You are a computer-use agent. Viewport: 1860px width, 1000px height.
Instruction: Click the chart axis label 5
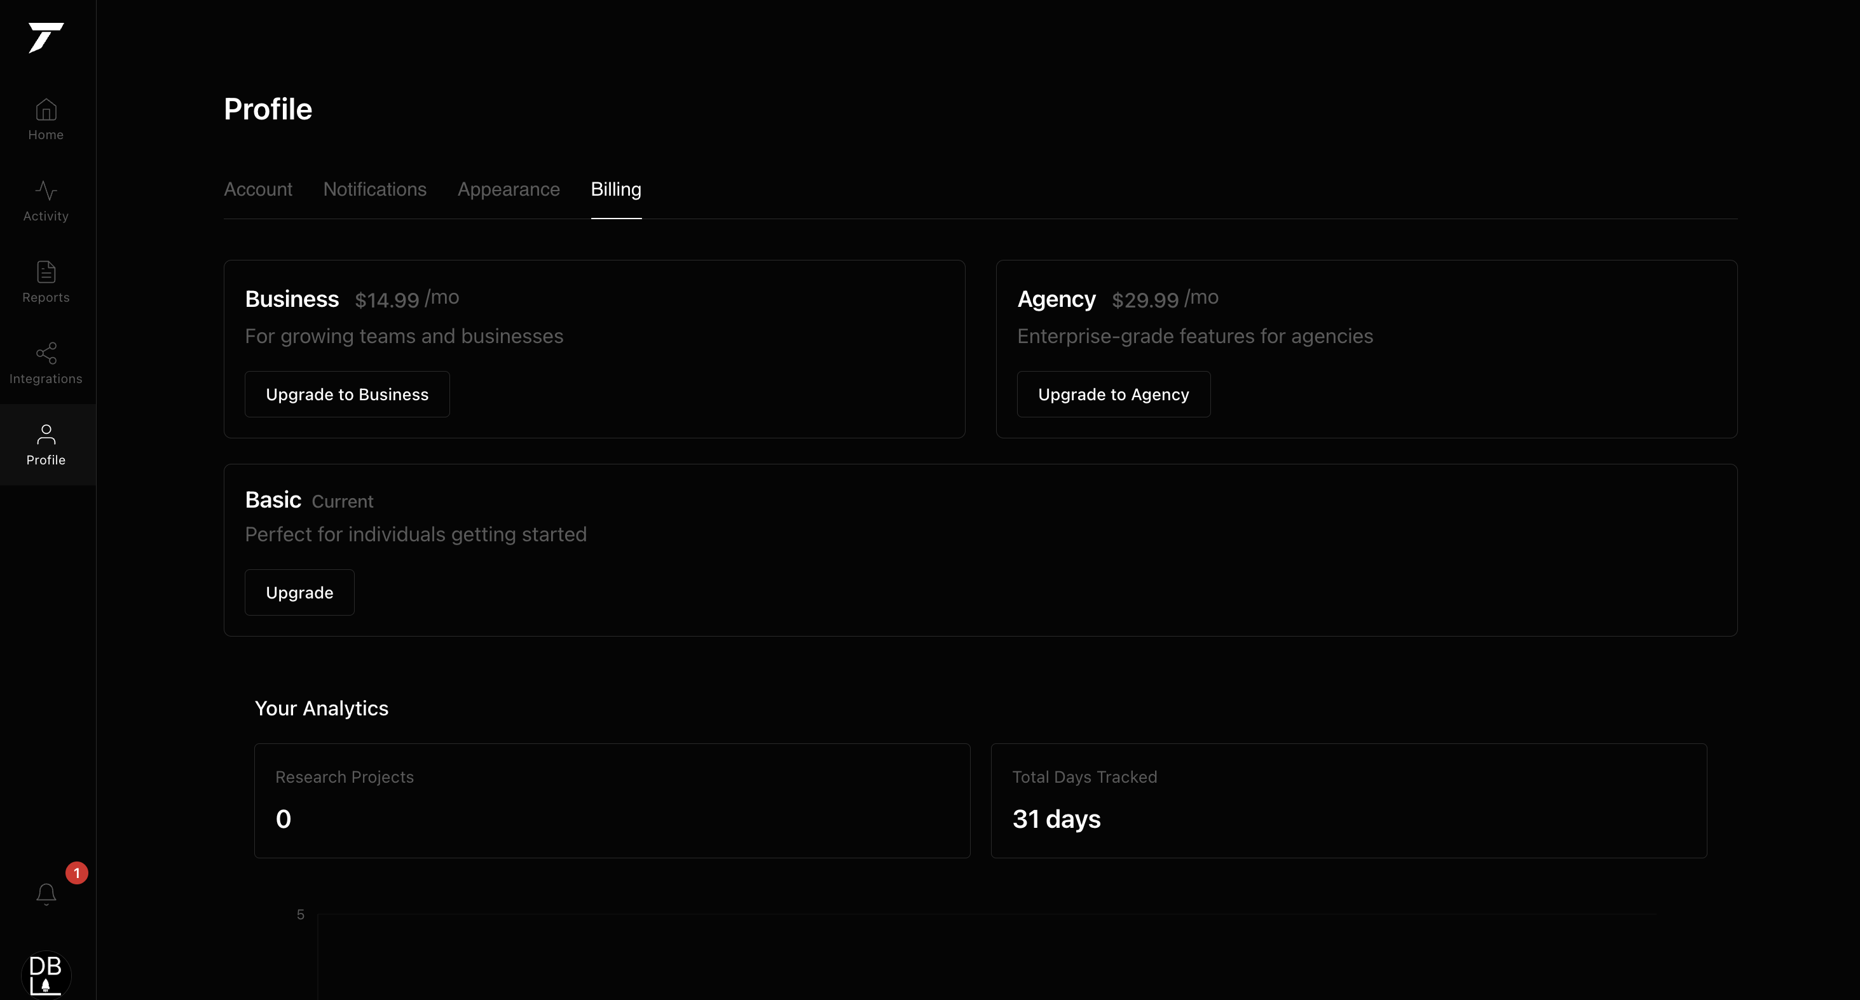[301, 915]
